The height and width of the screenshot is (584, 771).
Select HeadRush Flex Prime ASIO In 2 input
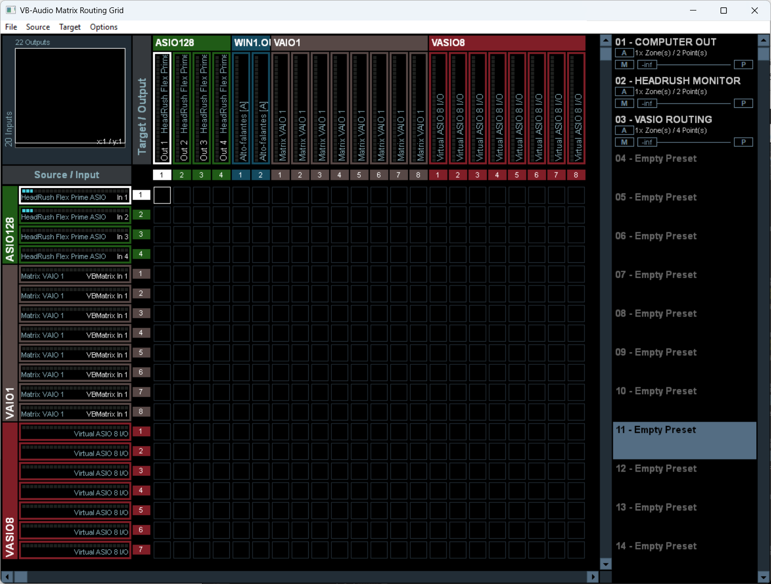point(75,215)
